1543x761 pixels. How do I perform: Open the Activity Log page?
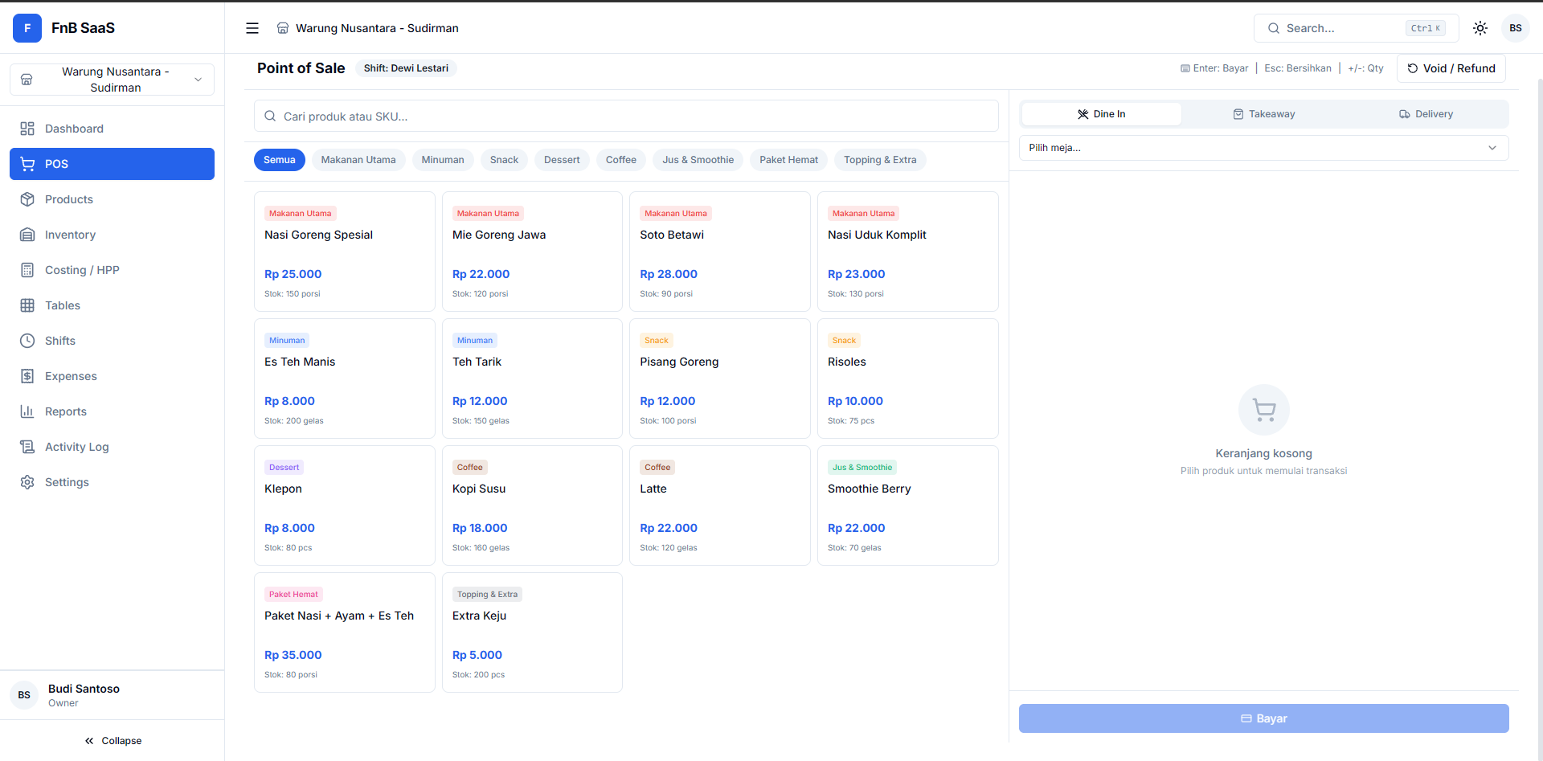coord(76,447)
